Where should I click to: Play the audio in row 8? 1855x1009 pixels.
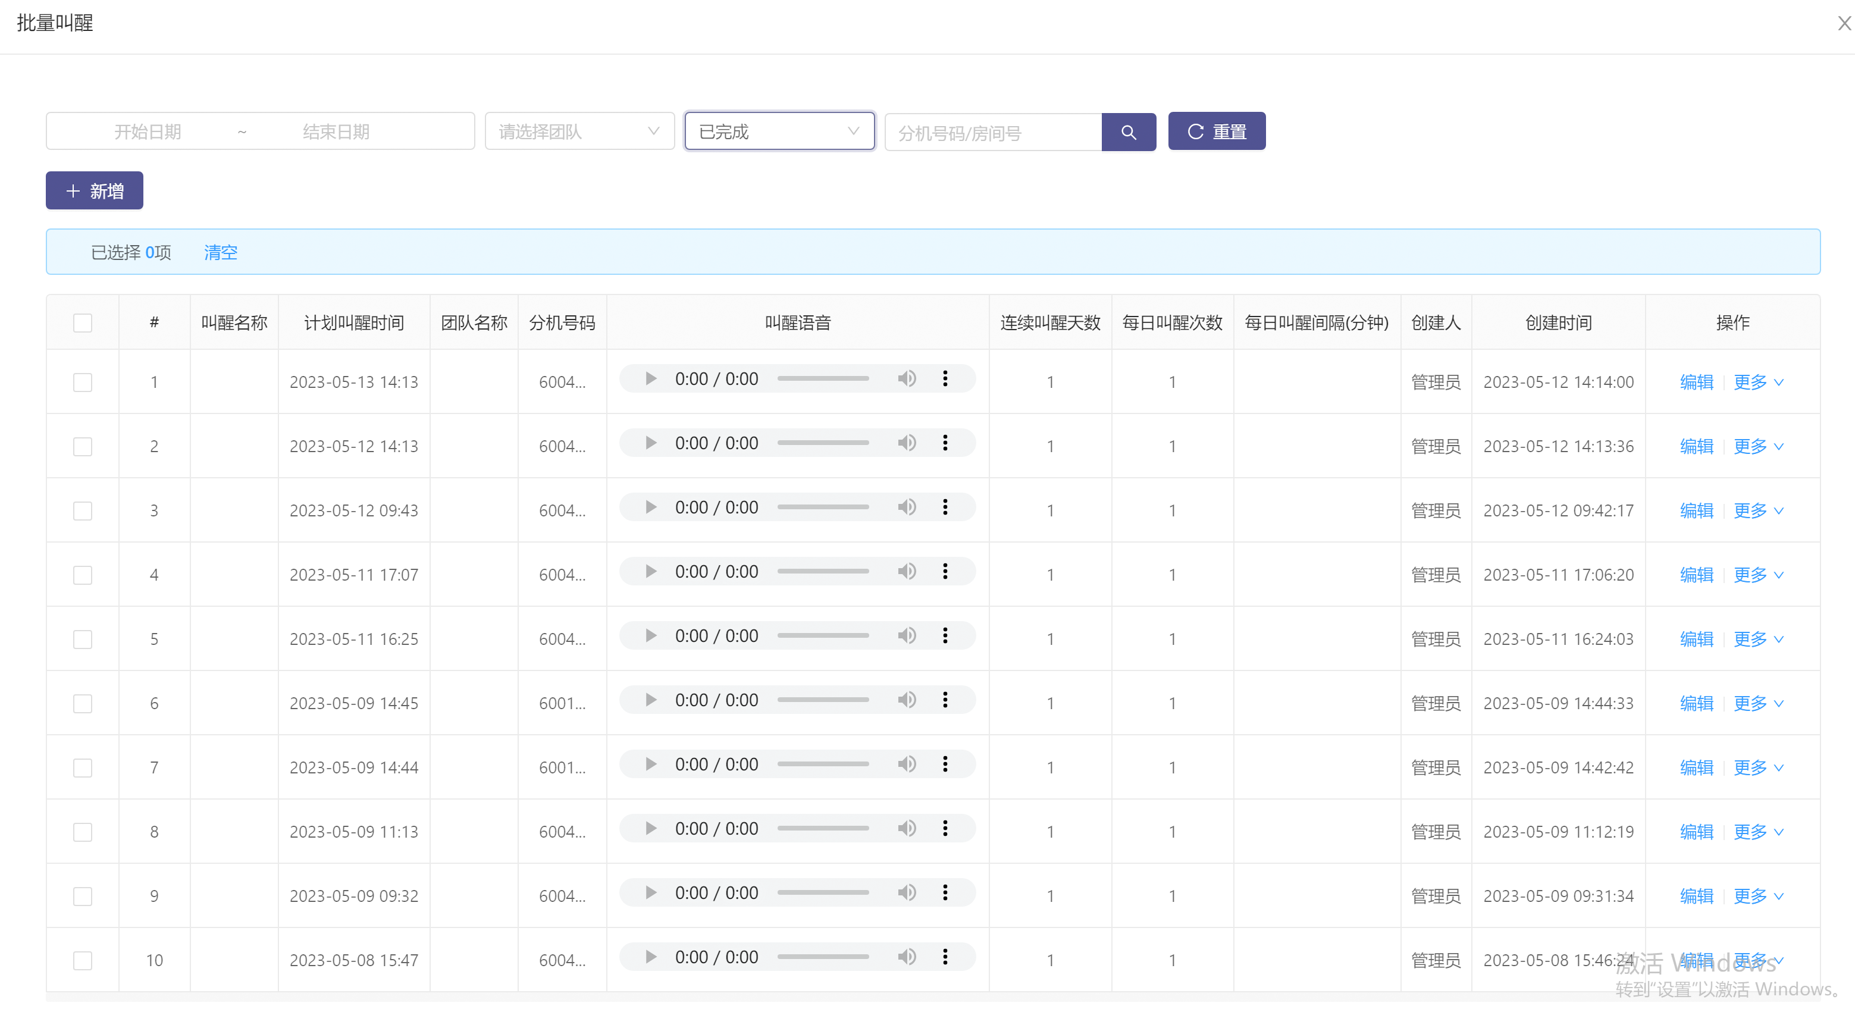(x=650, y=828)
